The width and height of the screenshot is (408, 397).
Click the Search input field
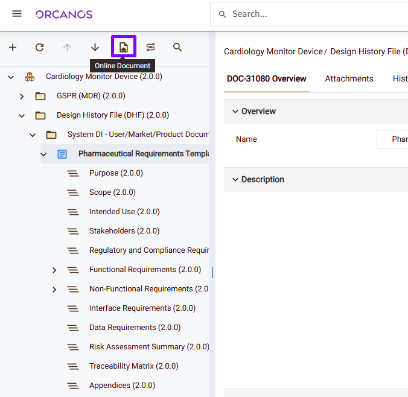pos(314,14)
